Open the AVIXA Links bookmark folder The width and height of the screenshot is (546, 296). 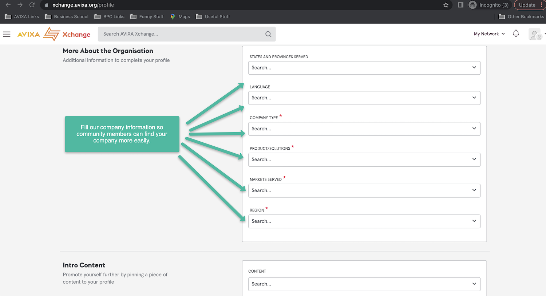22,16
